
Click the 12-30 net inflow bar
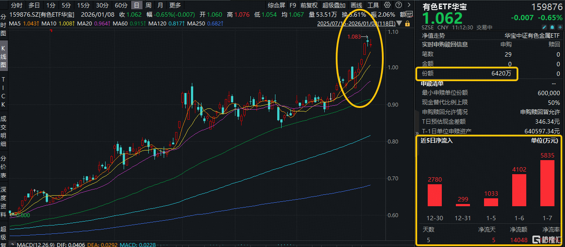point(435,195)
